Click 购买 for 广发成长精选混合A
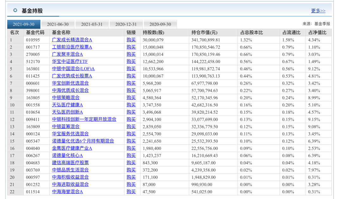The height and width of the screenshot is (199, 342). (x=131, y=40)
